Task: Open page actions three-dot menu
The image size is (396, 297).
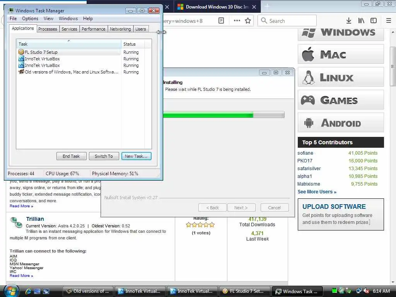Action: (x=237, y=21)
